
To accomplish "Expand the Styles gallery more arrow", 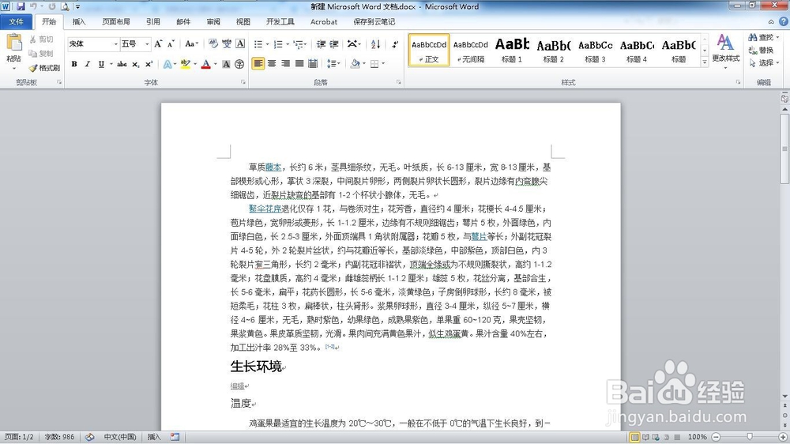I will click(705, 62).
